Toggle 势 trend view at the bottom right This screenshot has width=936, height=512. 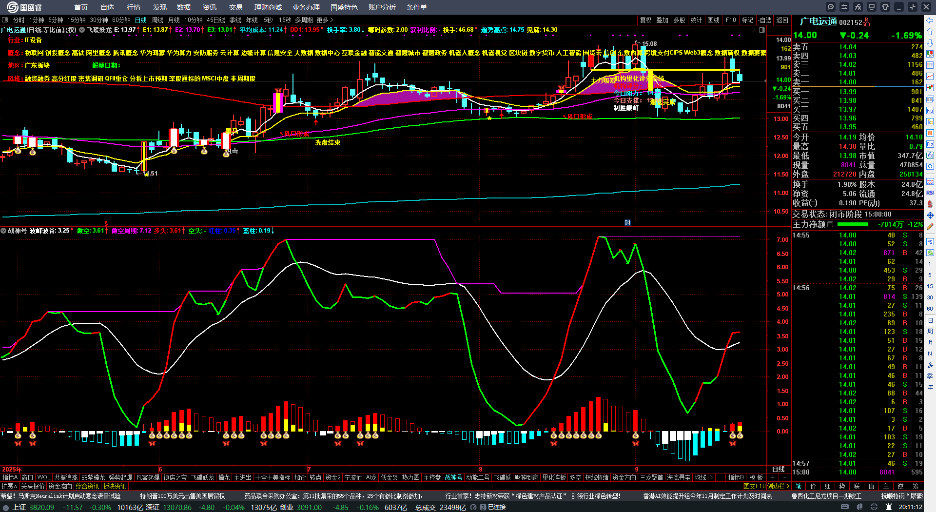tap(842, 486)
